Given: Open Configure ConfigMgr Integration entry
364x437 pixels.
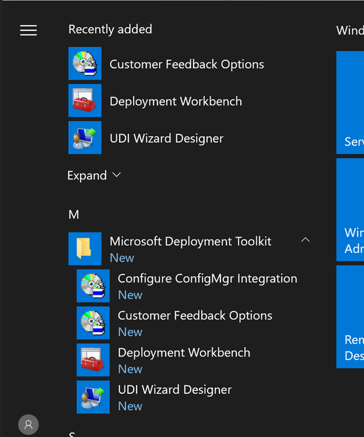Looking at the screenshot, I should 208,279.
